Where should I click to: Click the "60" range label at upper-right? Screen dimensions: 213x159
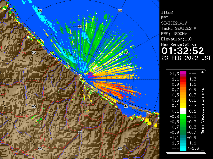tap(120, 11)
